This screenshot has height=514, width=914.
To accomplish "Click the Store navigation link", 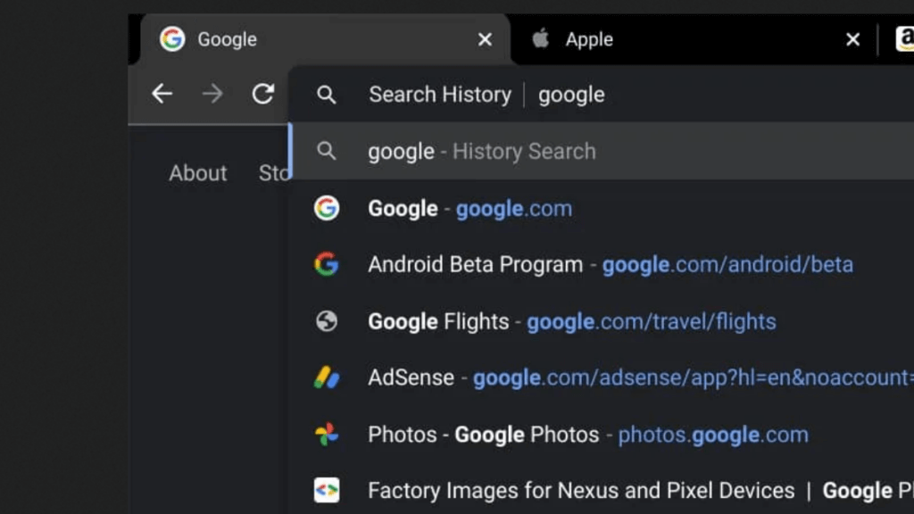I will 275,173.
